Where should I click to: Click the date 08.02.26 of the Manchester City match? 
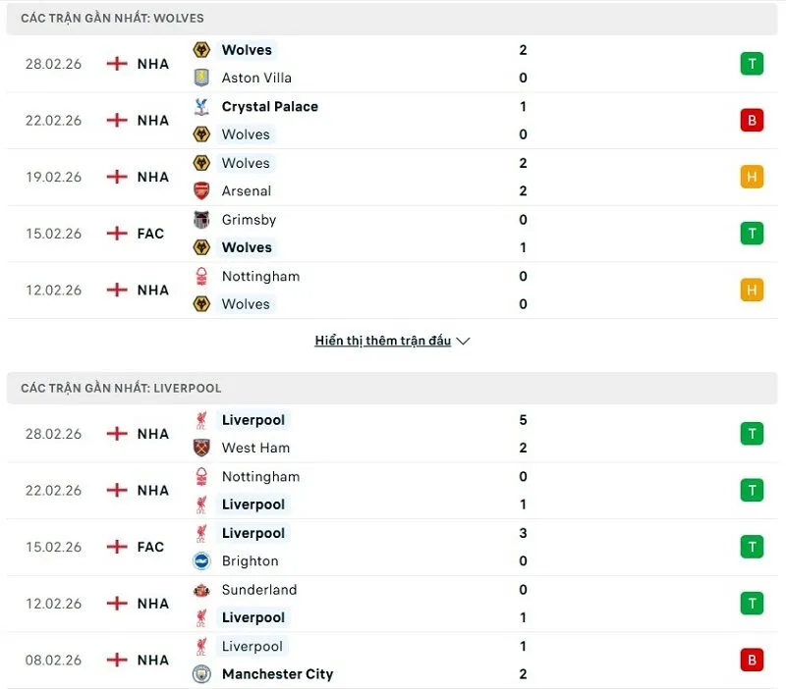pos(52,660)
